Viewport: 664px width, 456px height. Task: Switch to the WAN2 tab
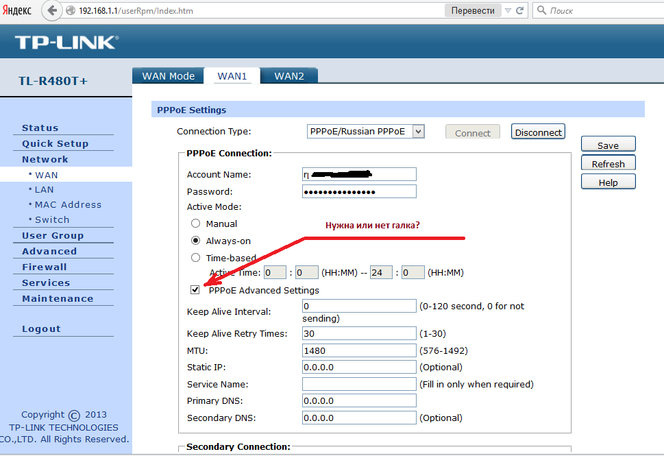click(289, 76)
